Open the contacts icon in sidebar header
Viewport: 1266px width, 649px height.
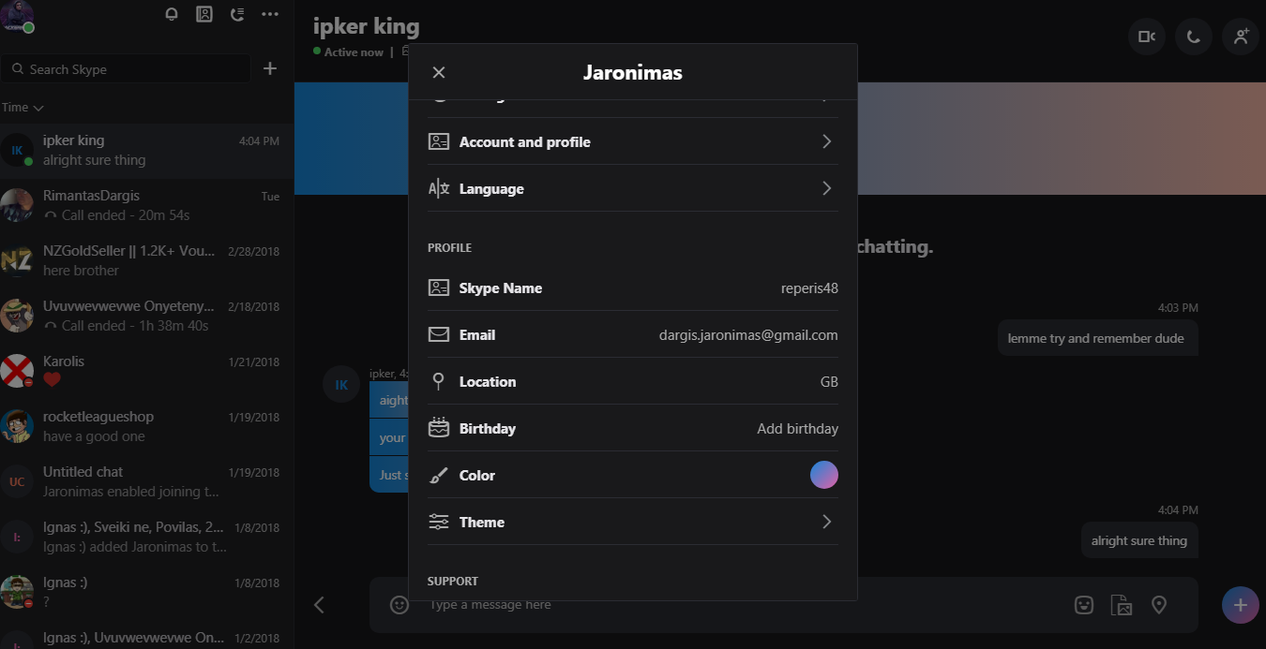pyautogui.click(x=204, y=14)
